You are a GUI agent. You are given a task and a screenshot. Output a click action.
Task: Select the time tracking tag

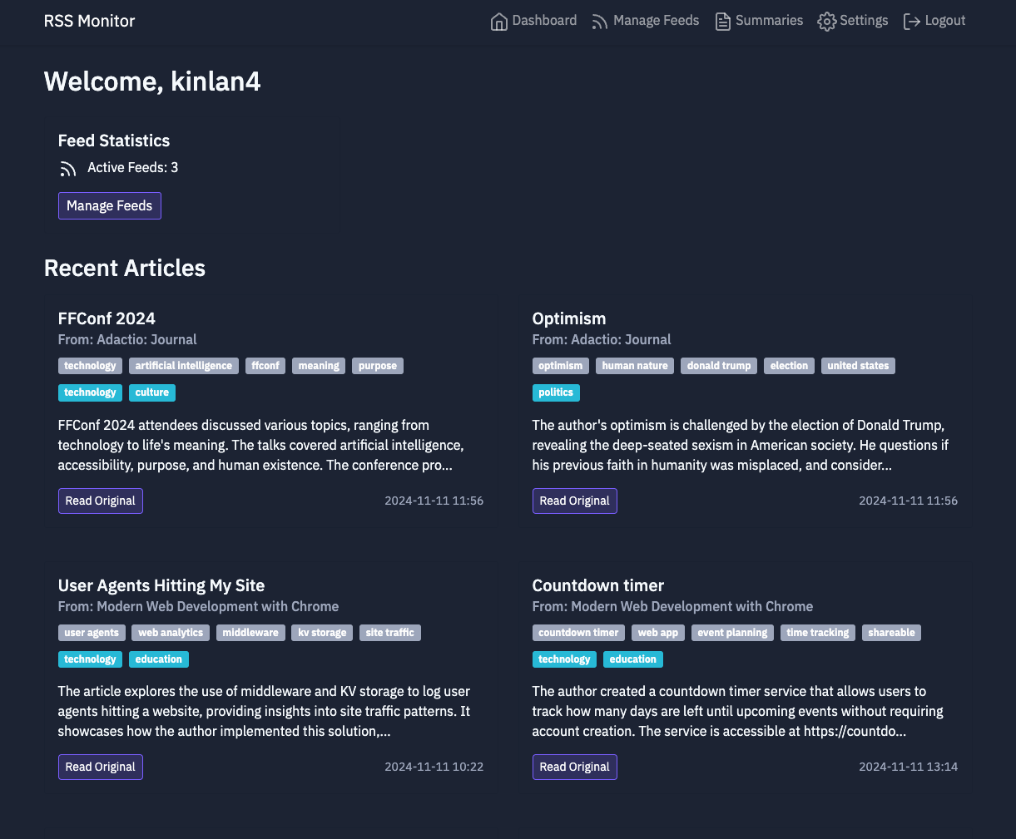click(818, 633)
